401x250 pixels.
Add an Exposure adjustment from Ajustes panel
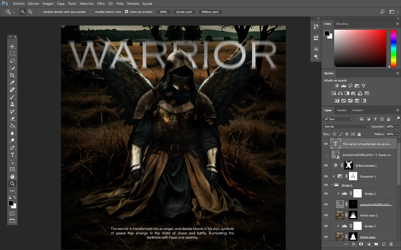coord(357,86)
